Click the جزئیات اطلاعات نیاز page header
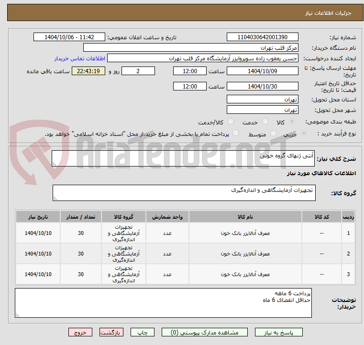Screen dimensions: 364x345 pos(328,13)
